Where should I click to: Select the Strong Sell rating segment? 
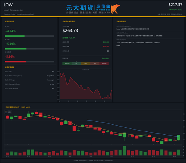tap(104, 64)
